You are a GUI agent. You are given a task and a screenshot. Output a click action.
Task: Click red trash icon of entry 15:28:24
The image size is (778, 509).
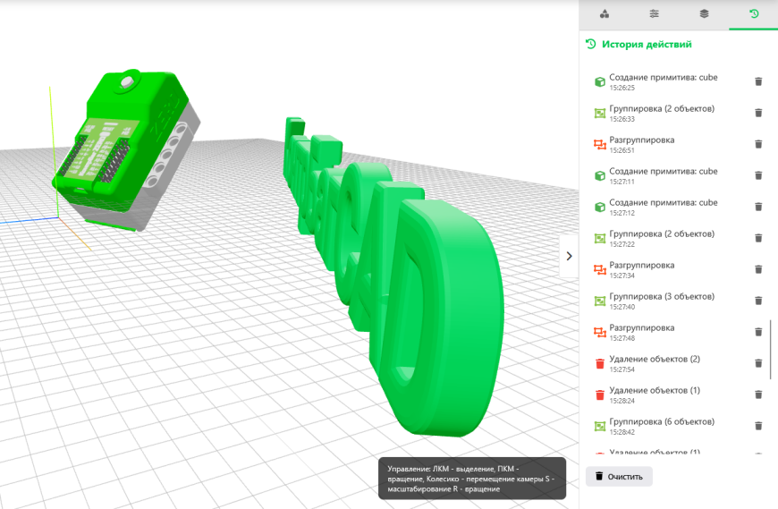[x=600, y=394]
